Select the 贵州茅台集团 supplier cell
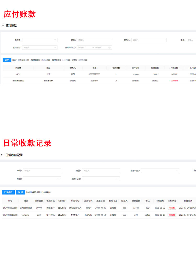The width and height of the screenshot is (196, 262). [x=18, y=80]
